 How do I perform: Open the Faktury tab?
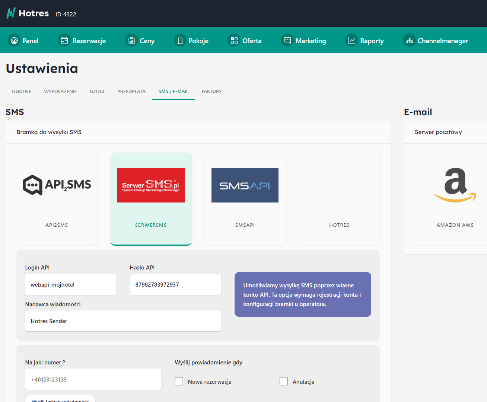point(211,92)
